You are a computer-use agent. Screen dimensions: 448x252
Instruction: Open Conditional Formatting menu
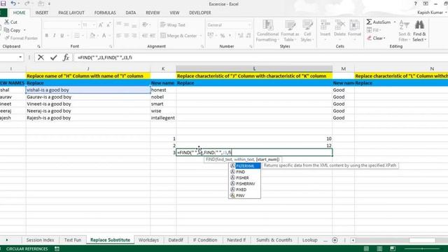pyautogui.click(x=267, y=31)
